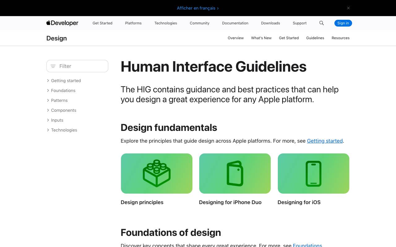Click into the Filter input field

pyautogui.click(x=77, y=66)
